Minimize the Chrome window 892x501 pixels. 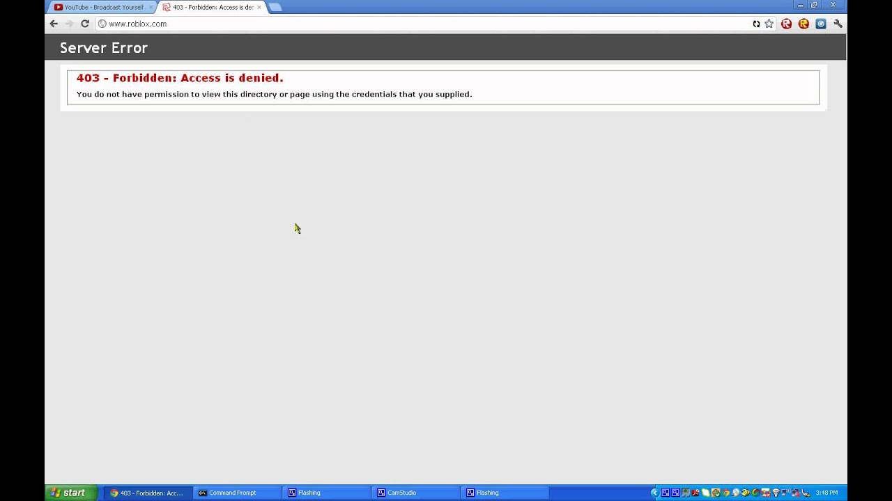point(801,5)
